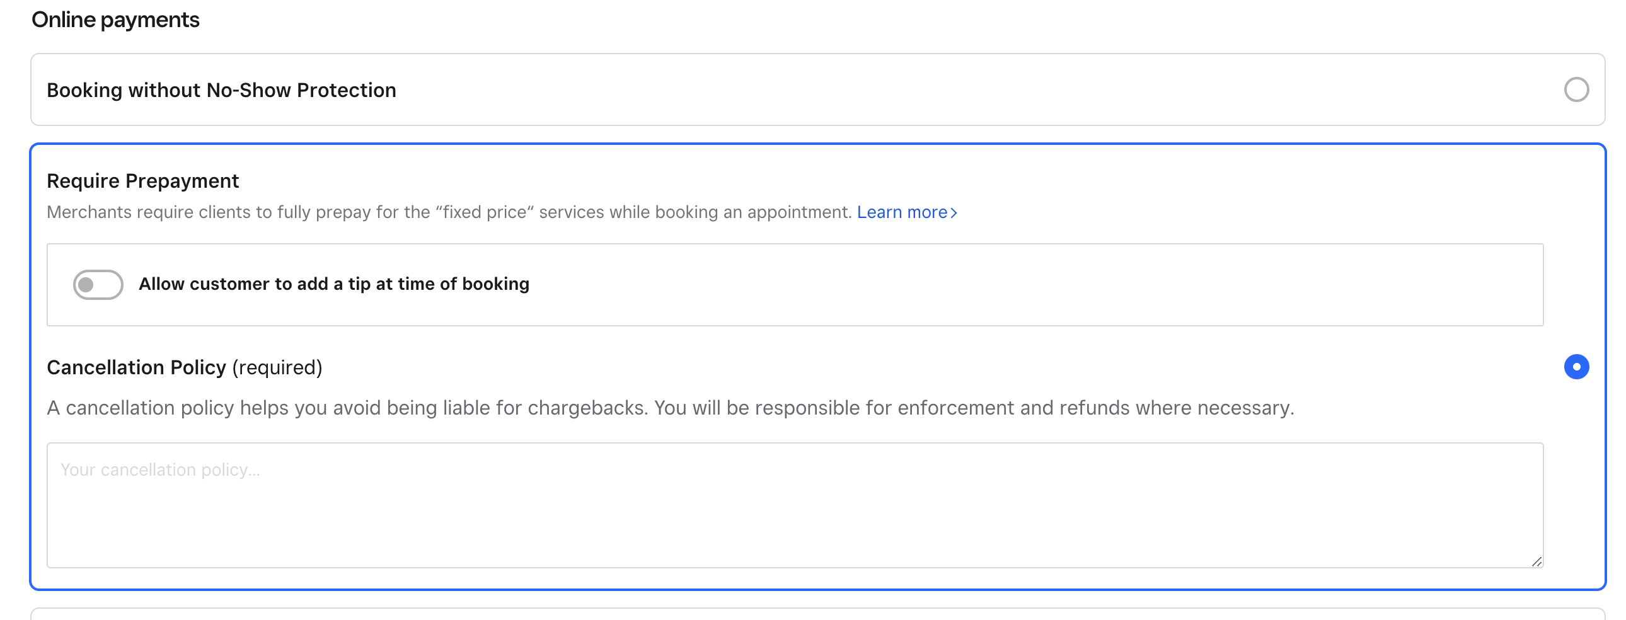The height and width of the screenshot is (620, 1626).
Task: Click the Online payments heading
Action: 115,20
